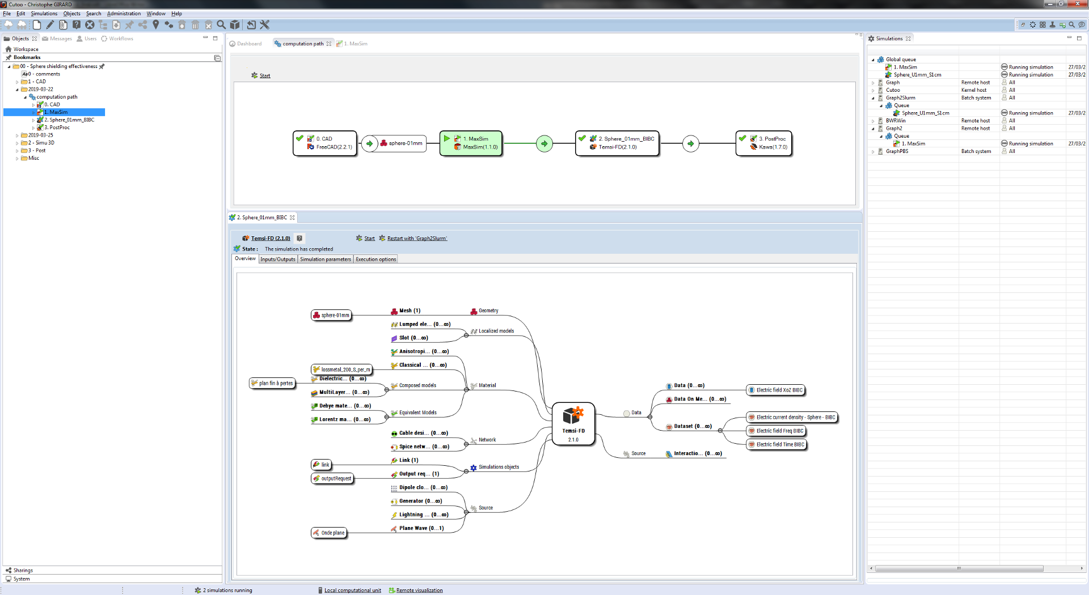Viewport: 1089px width, 595px height.
Task: Switch to the Messages tab
Action: pos(57,39)
